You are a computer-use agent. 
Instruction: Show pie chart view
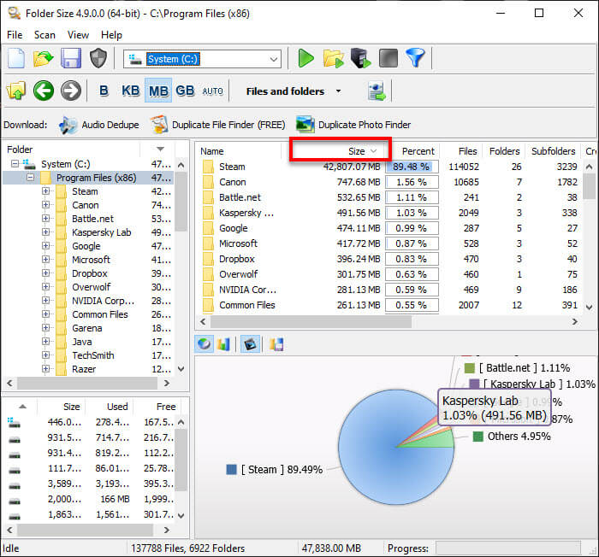204,344
